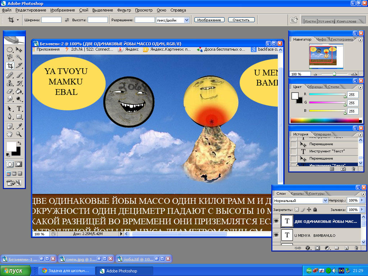The height and width of the screenshot is (276, 368).
Task: Click the Пуск start button
Action: [15, 271]
